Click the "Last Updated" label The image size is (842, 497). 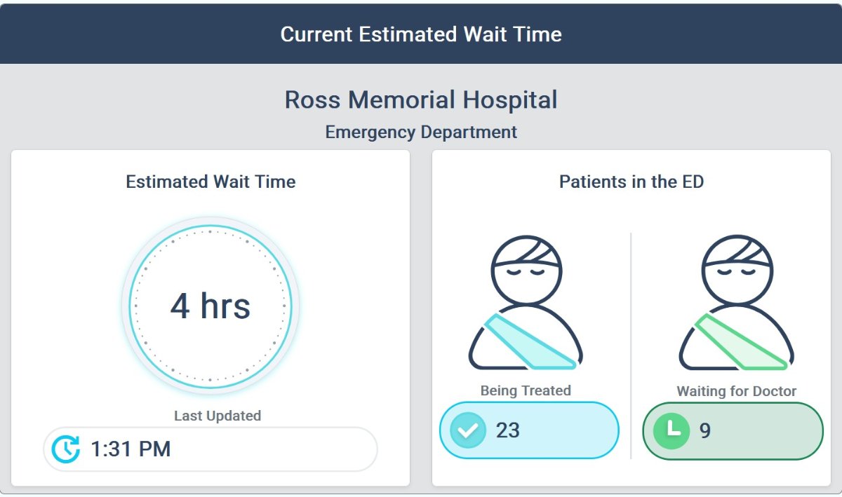[218, 416]
